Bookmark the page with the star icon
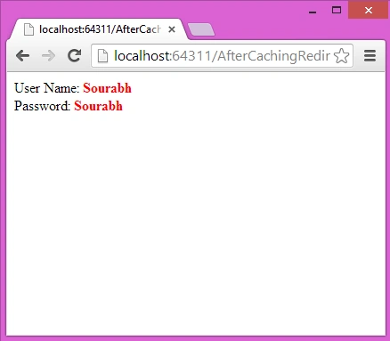The width and height of the screenshot is (390, 341). 341,56
